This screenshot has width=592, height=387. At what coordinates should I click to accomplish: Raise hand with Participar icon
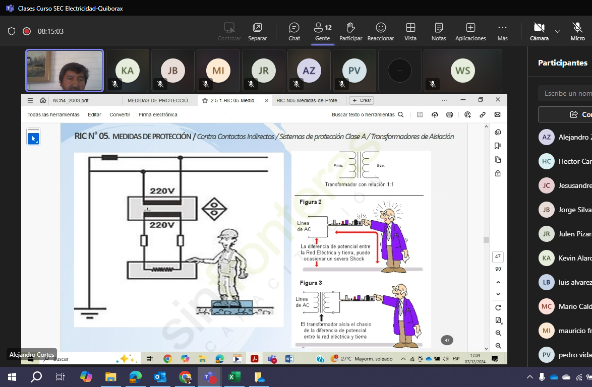coord(350,31)
